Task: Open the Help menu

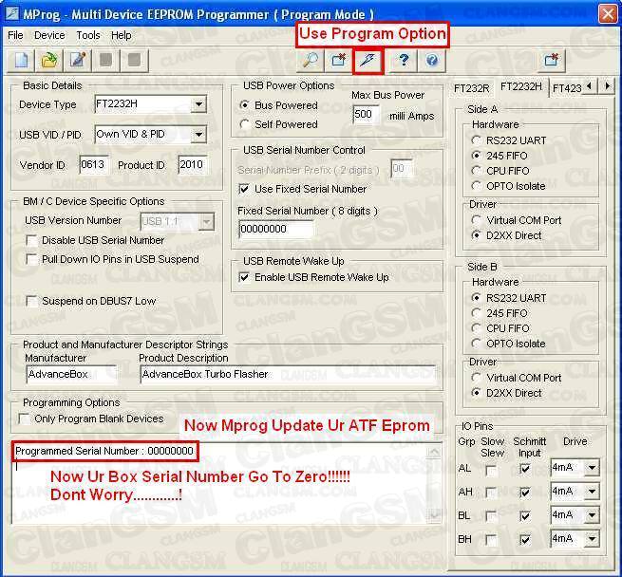Action: click(121, 35)
